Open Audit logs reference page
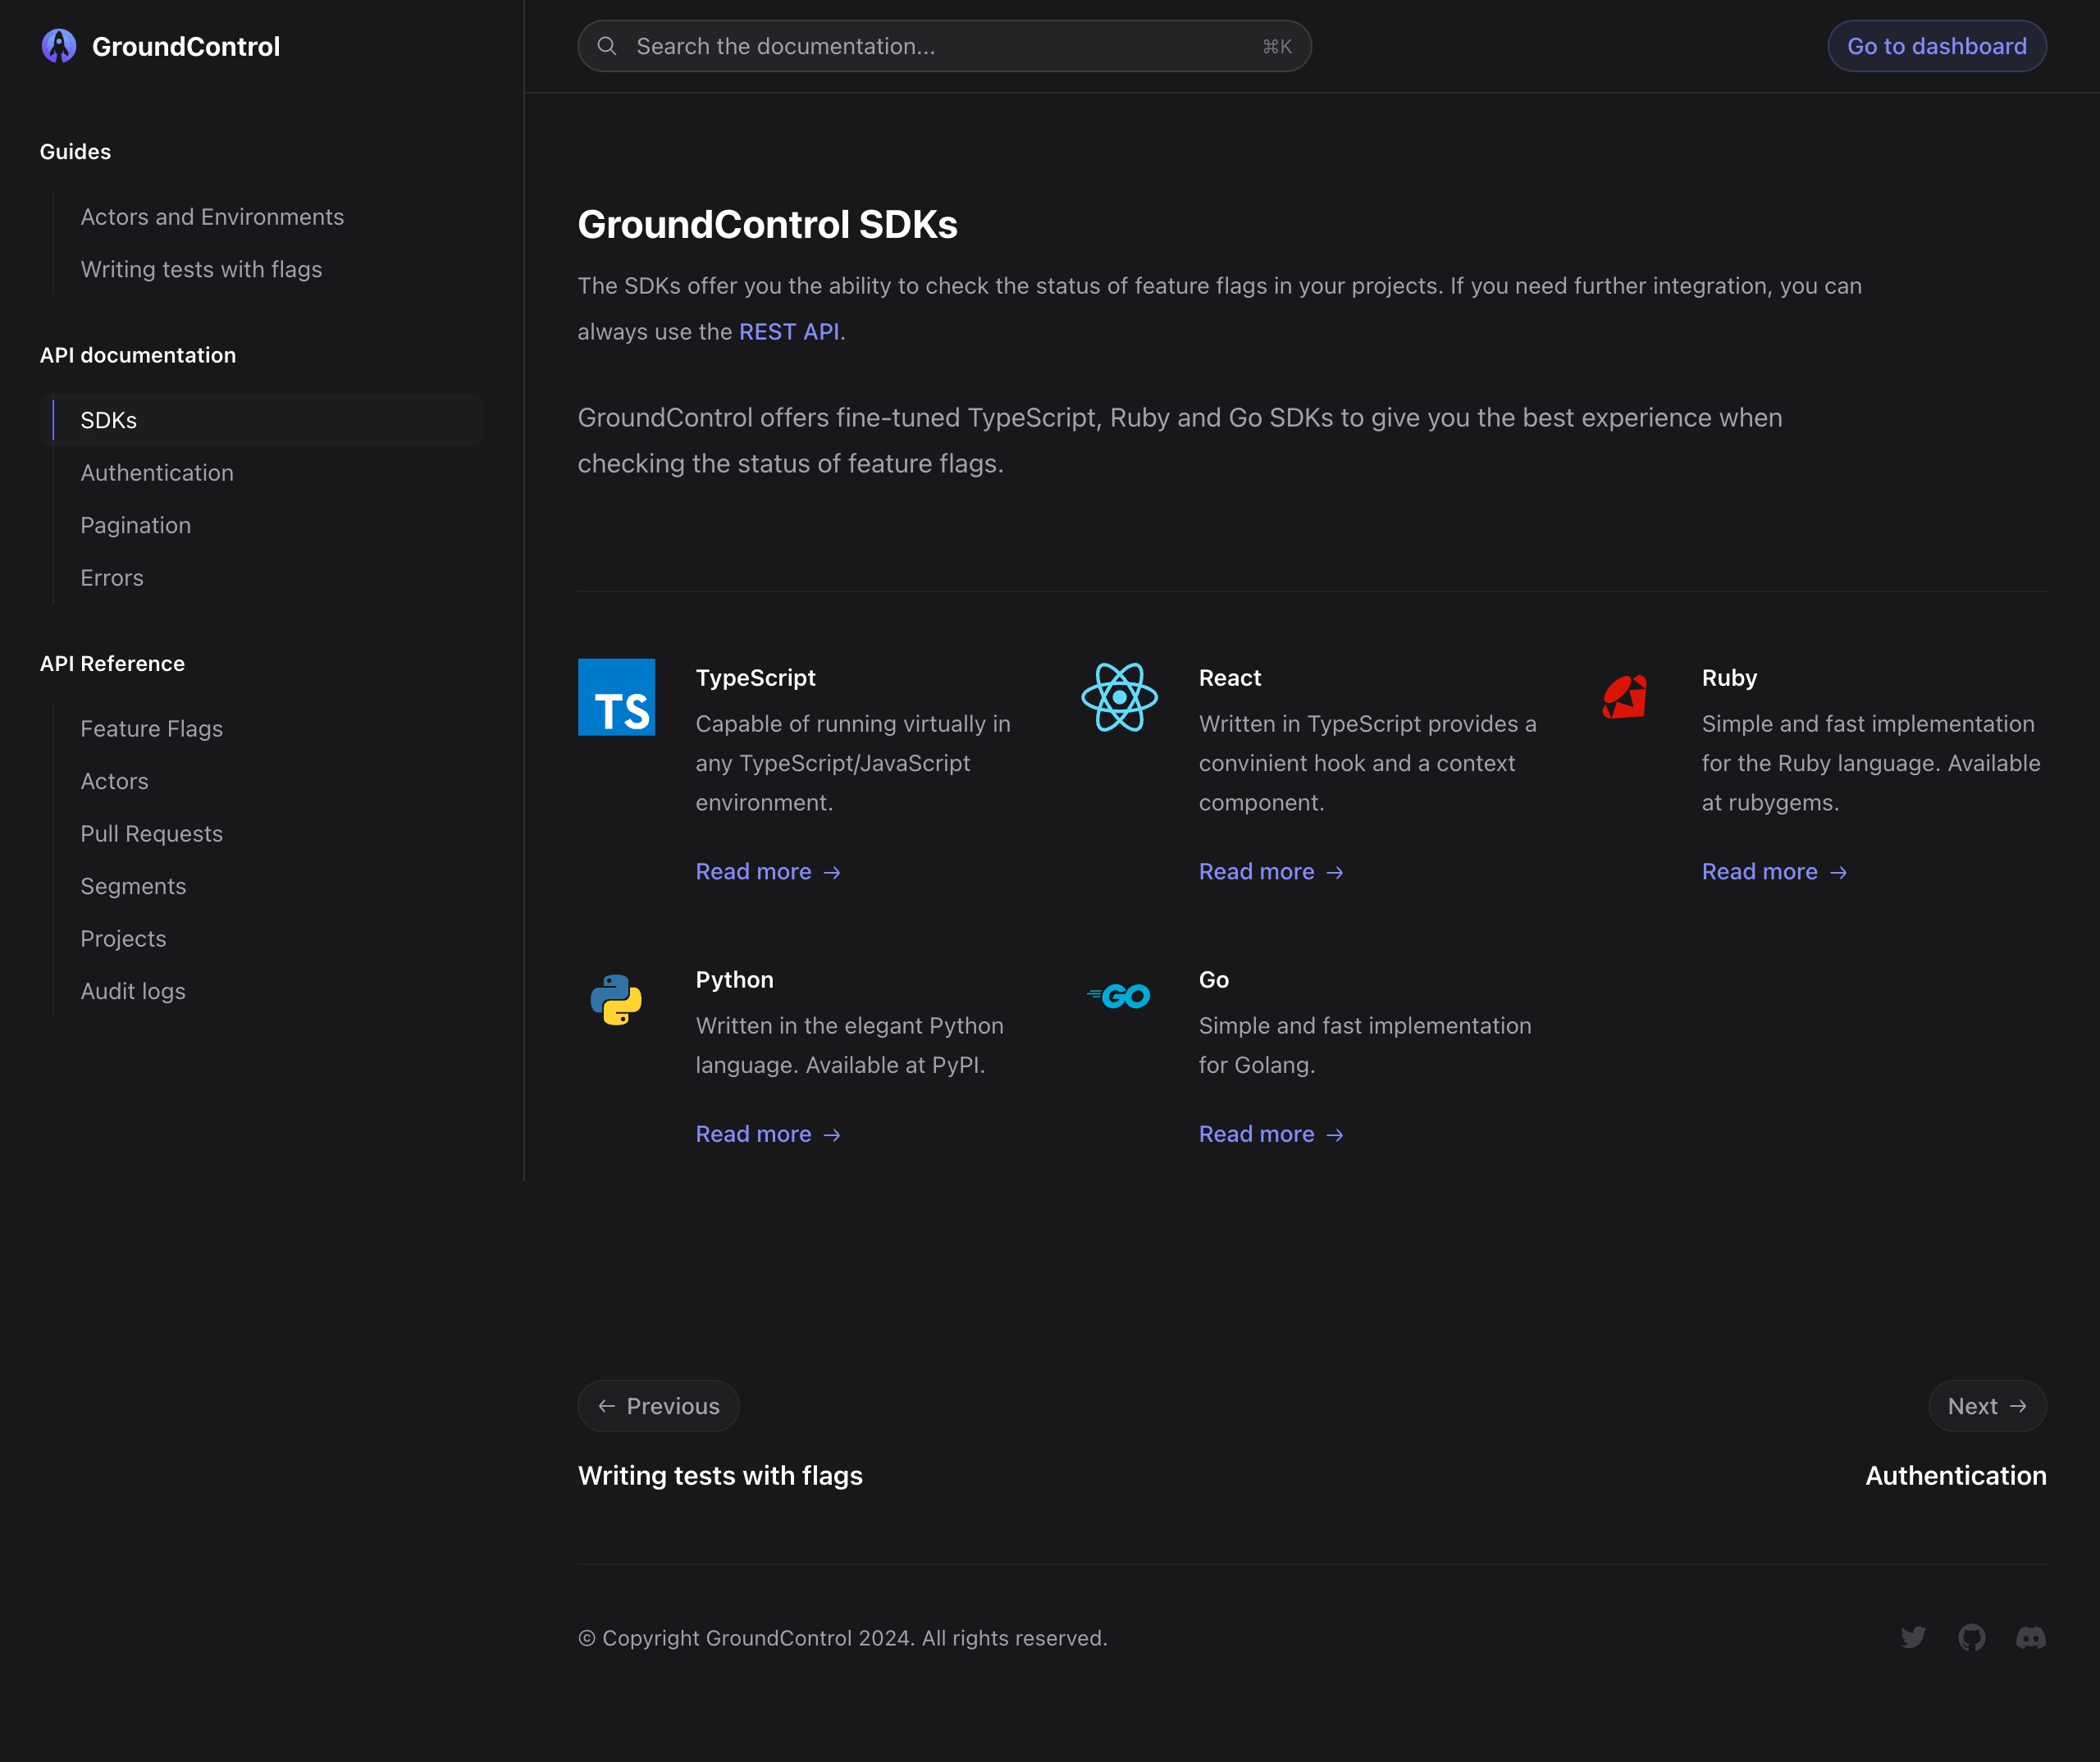This screenshot has width=2100, height=1762. tap(133, 991)
